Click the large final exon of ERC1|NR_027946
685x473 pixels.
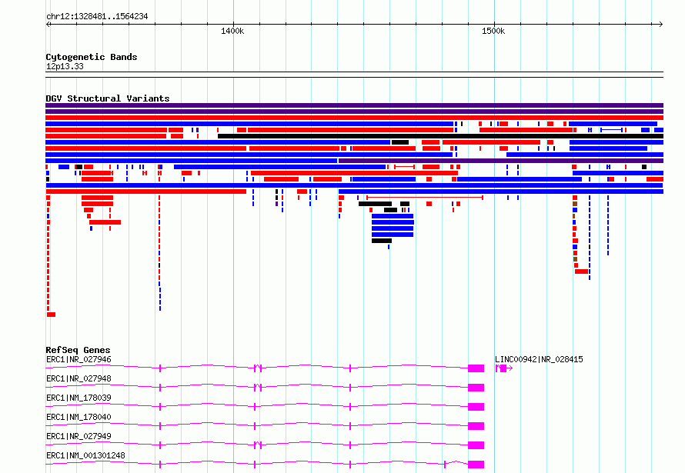[476, 368]
